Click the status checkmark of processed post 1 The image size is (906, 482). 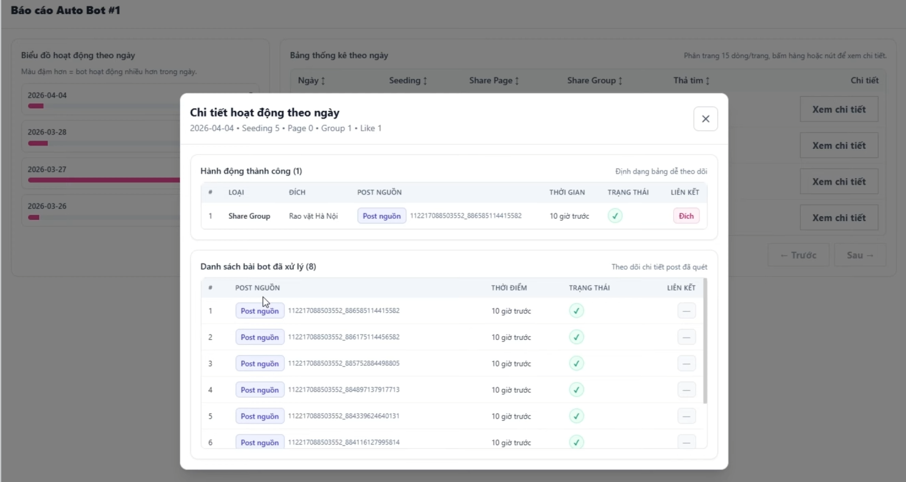[x=576, y=311]
